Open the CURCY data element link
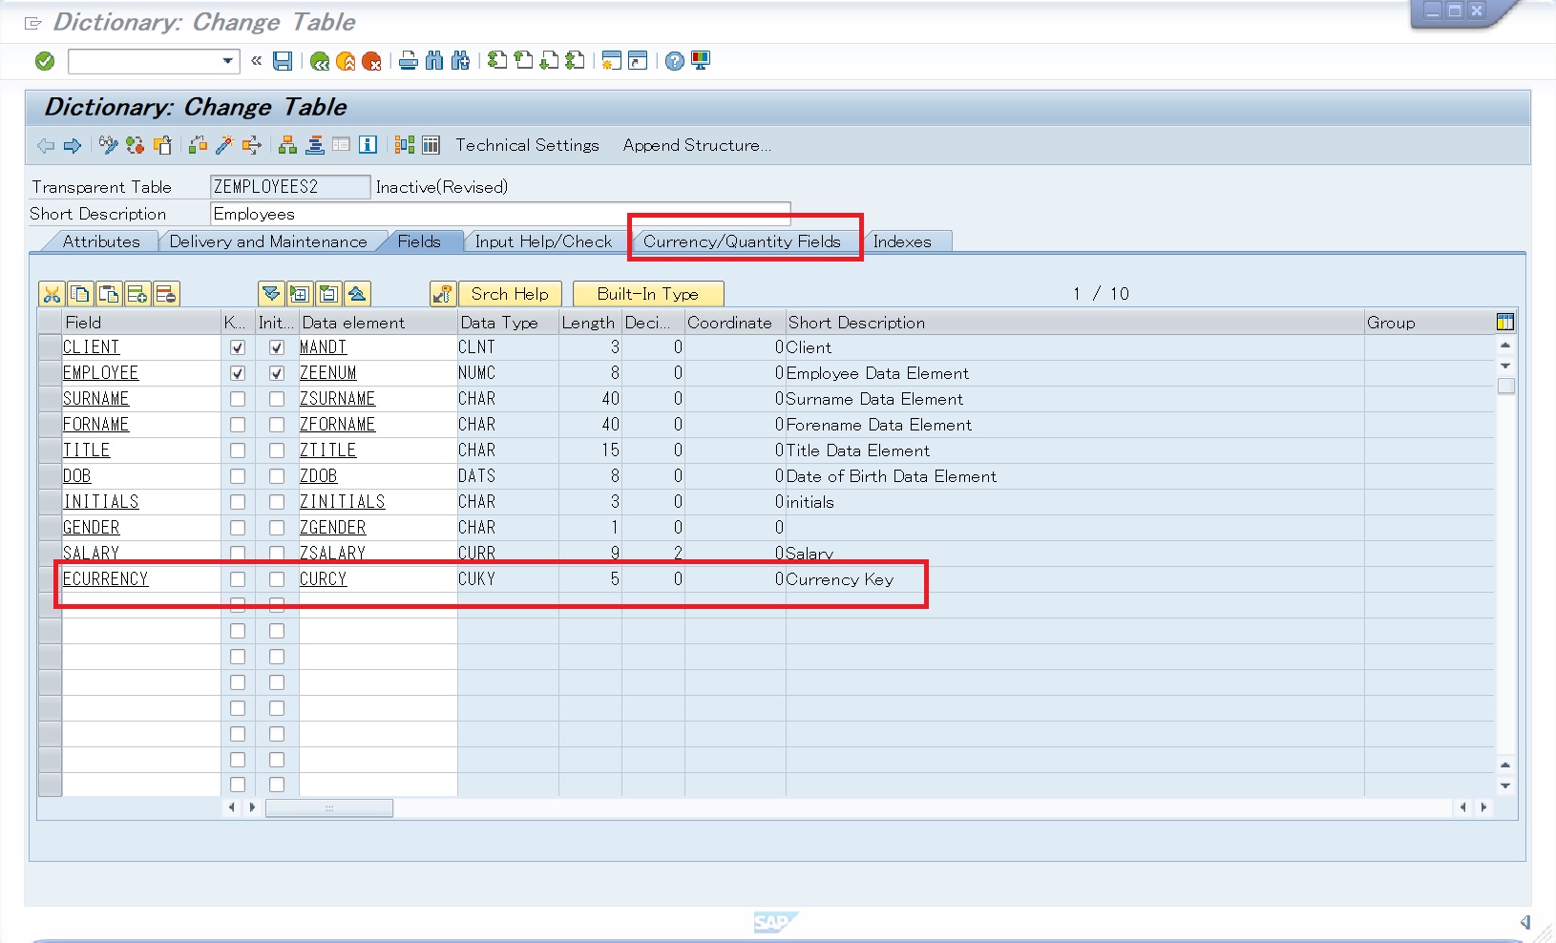The height and width of the screenshot is (943, 1556). tap(324, 579)
